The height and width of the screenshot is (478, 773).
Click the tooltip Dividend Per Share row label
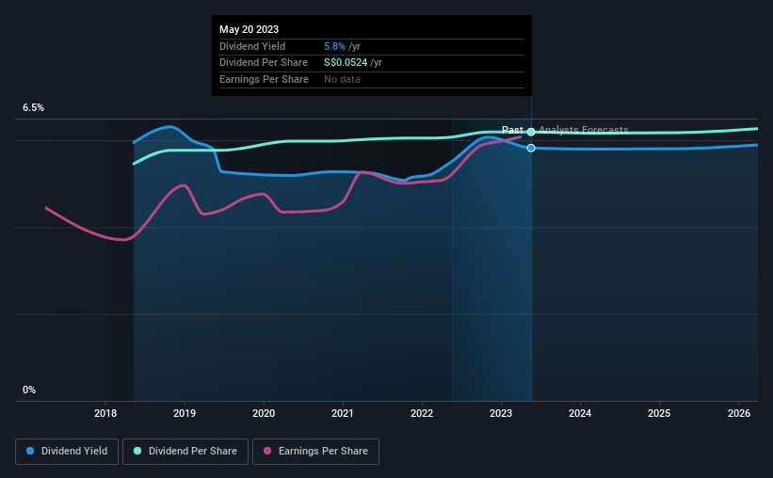[264, 63]
